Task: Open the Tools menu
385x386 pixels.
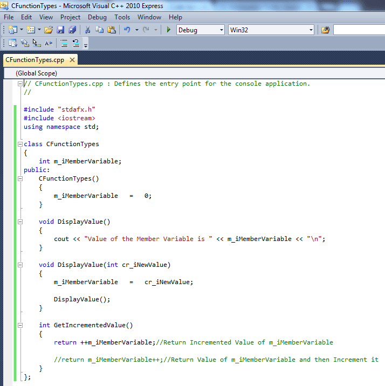Action: (x=122, y=17)
